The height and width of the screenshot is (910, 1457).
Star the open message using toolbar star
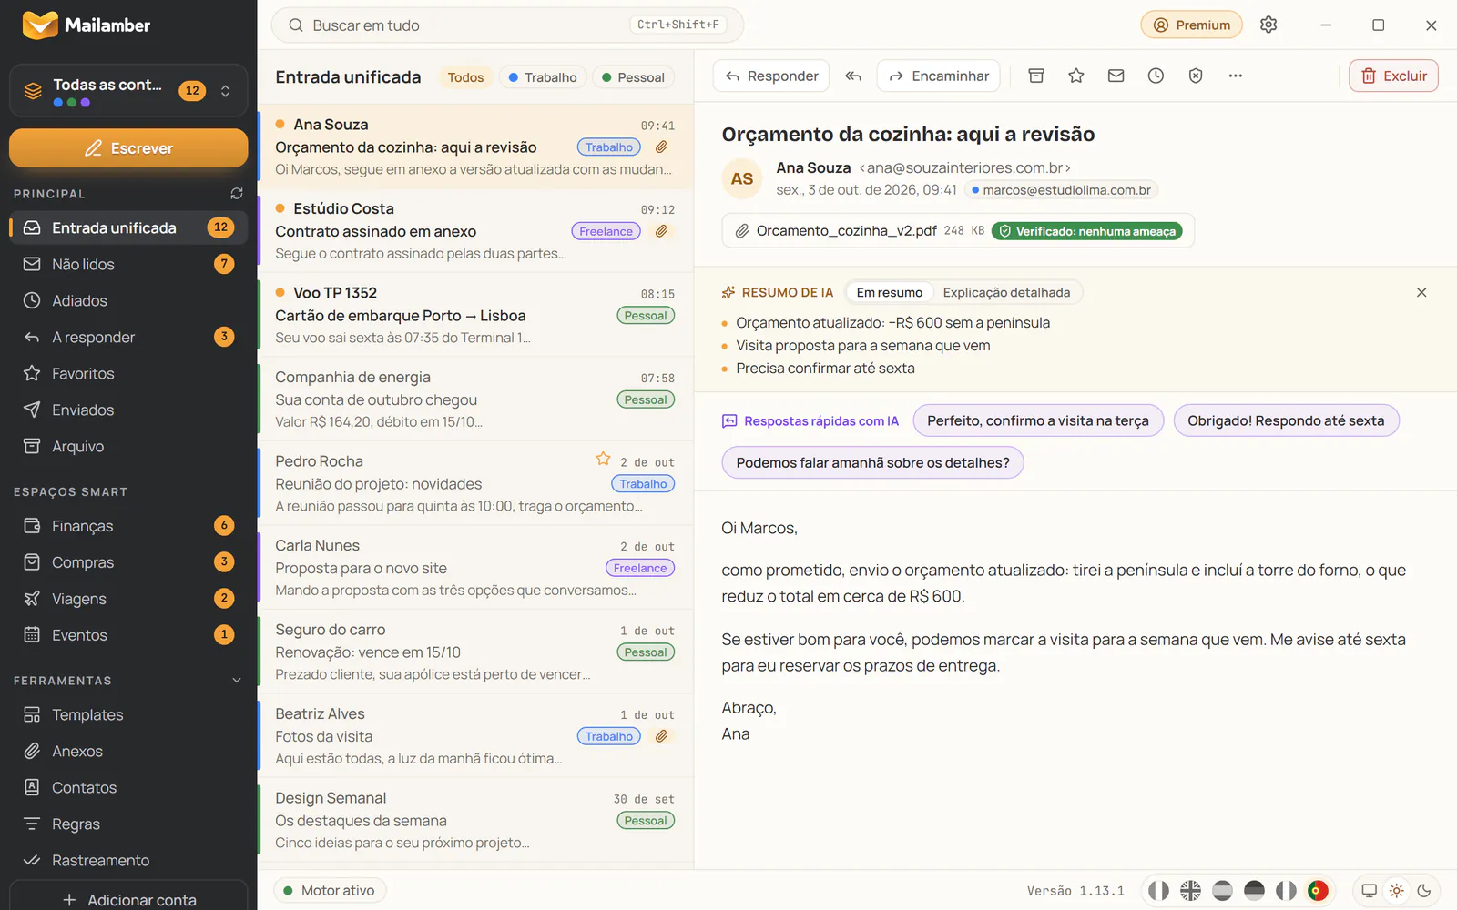(x=1076, y=76)
